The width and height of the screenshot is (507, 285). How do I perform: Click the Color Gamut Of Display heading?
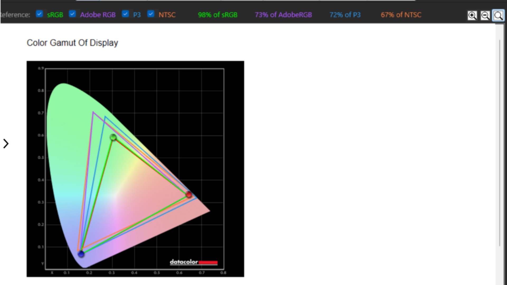tap(72, 43)
